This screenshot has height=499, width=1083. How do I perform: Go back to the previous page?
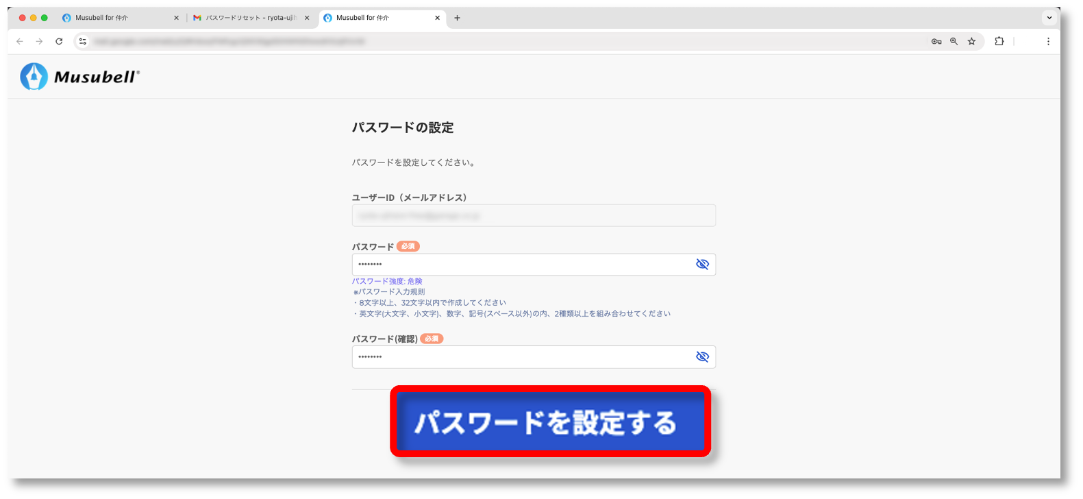(x=20, y=41)
